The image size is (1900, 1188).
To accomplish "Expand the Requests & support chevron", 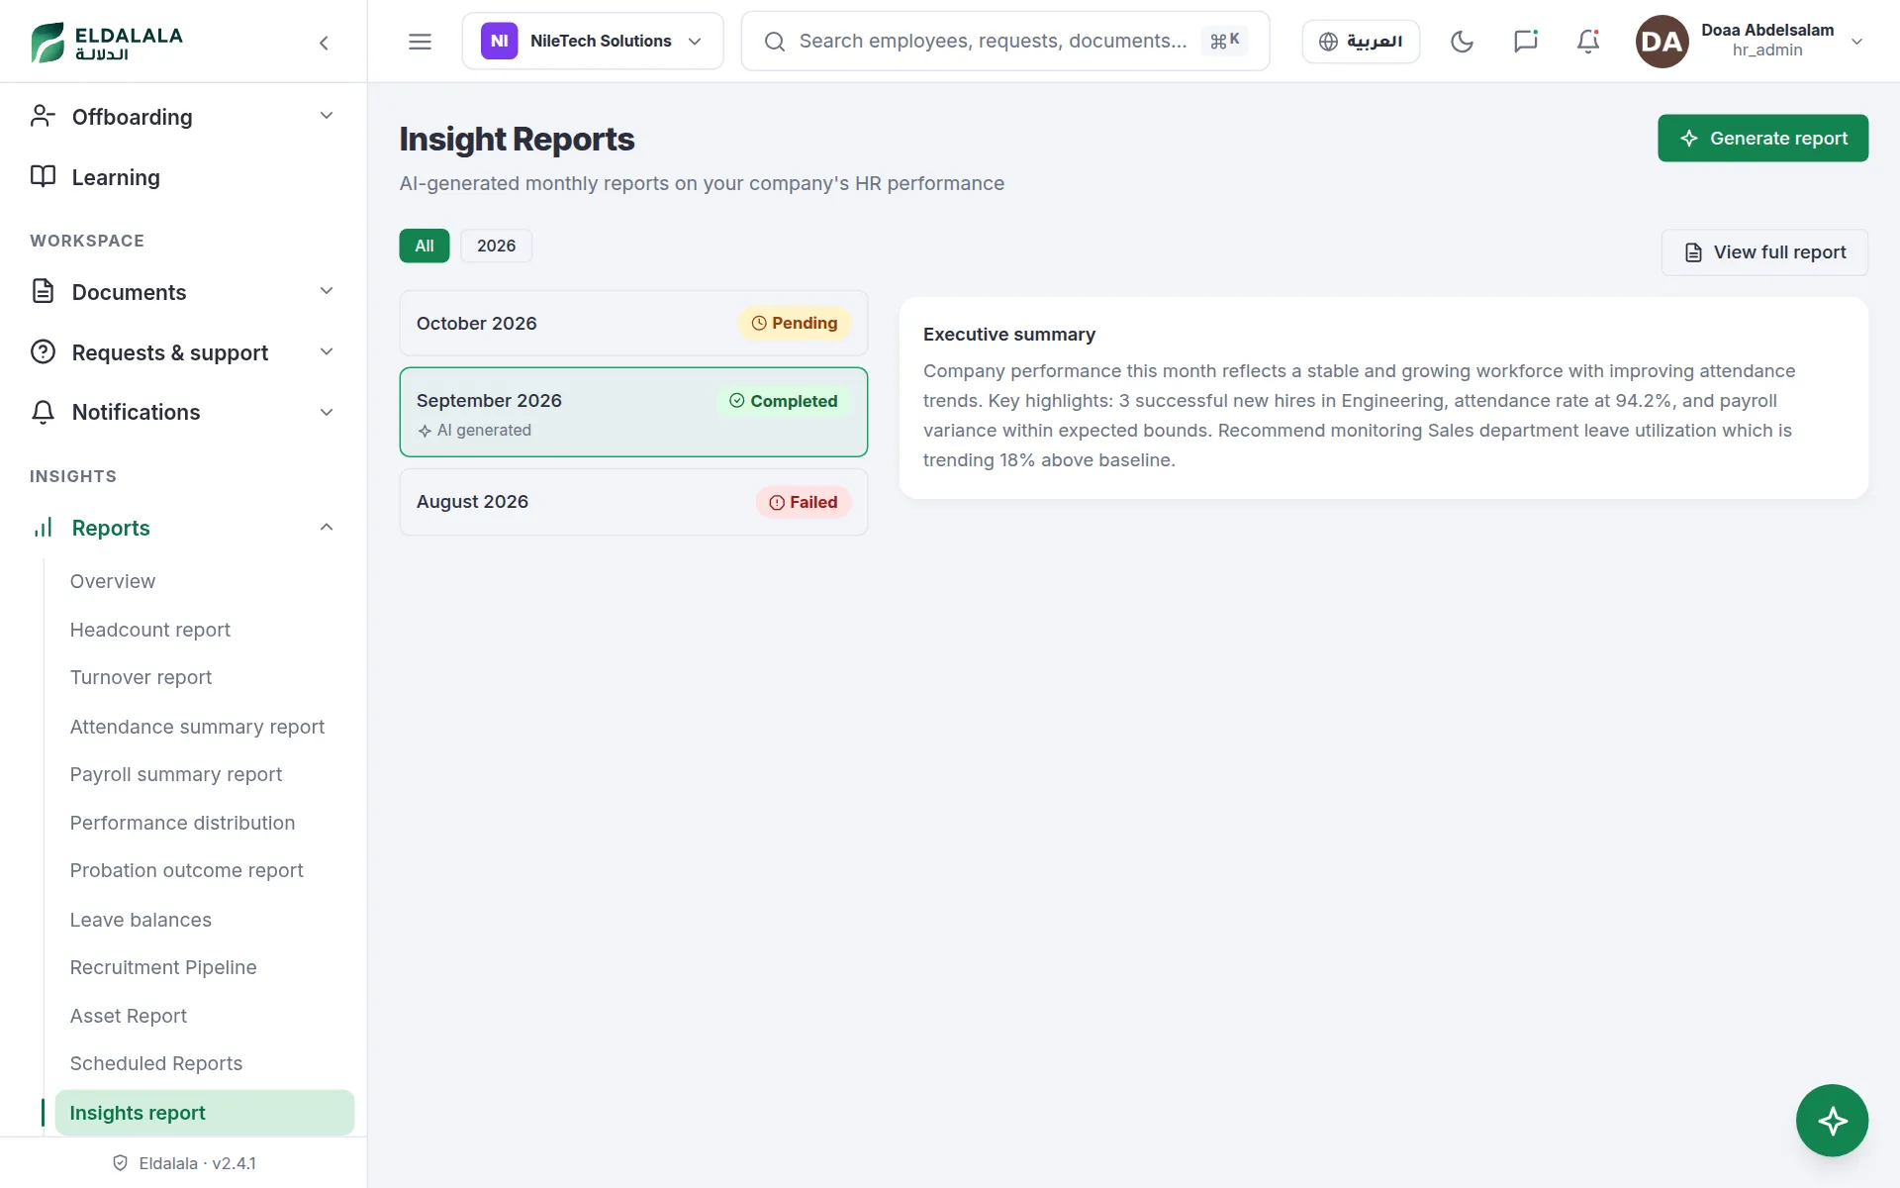I will (x=327, y=352).
